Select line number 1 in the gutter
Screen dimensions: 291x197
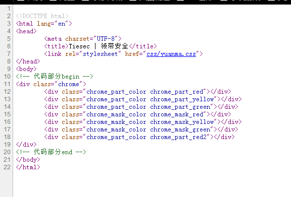pos(9,9)
